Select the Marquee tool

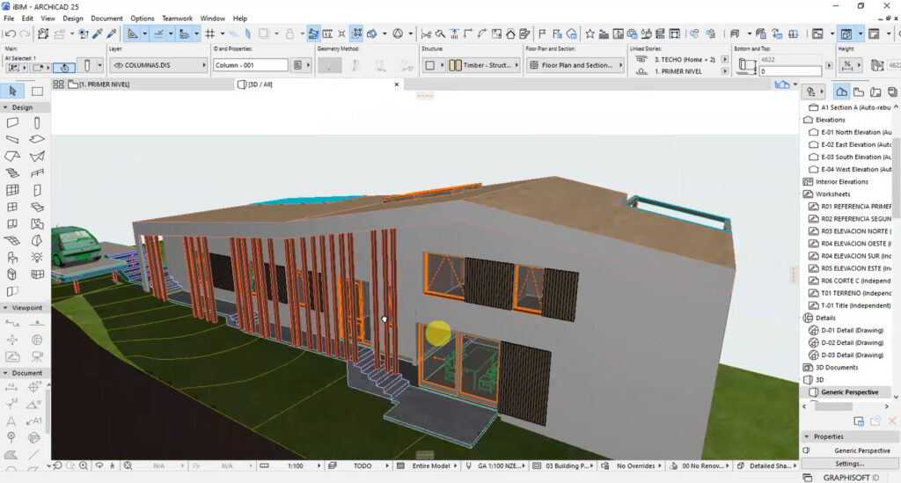(x=37, y=91)
